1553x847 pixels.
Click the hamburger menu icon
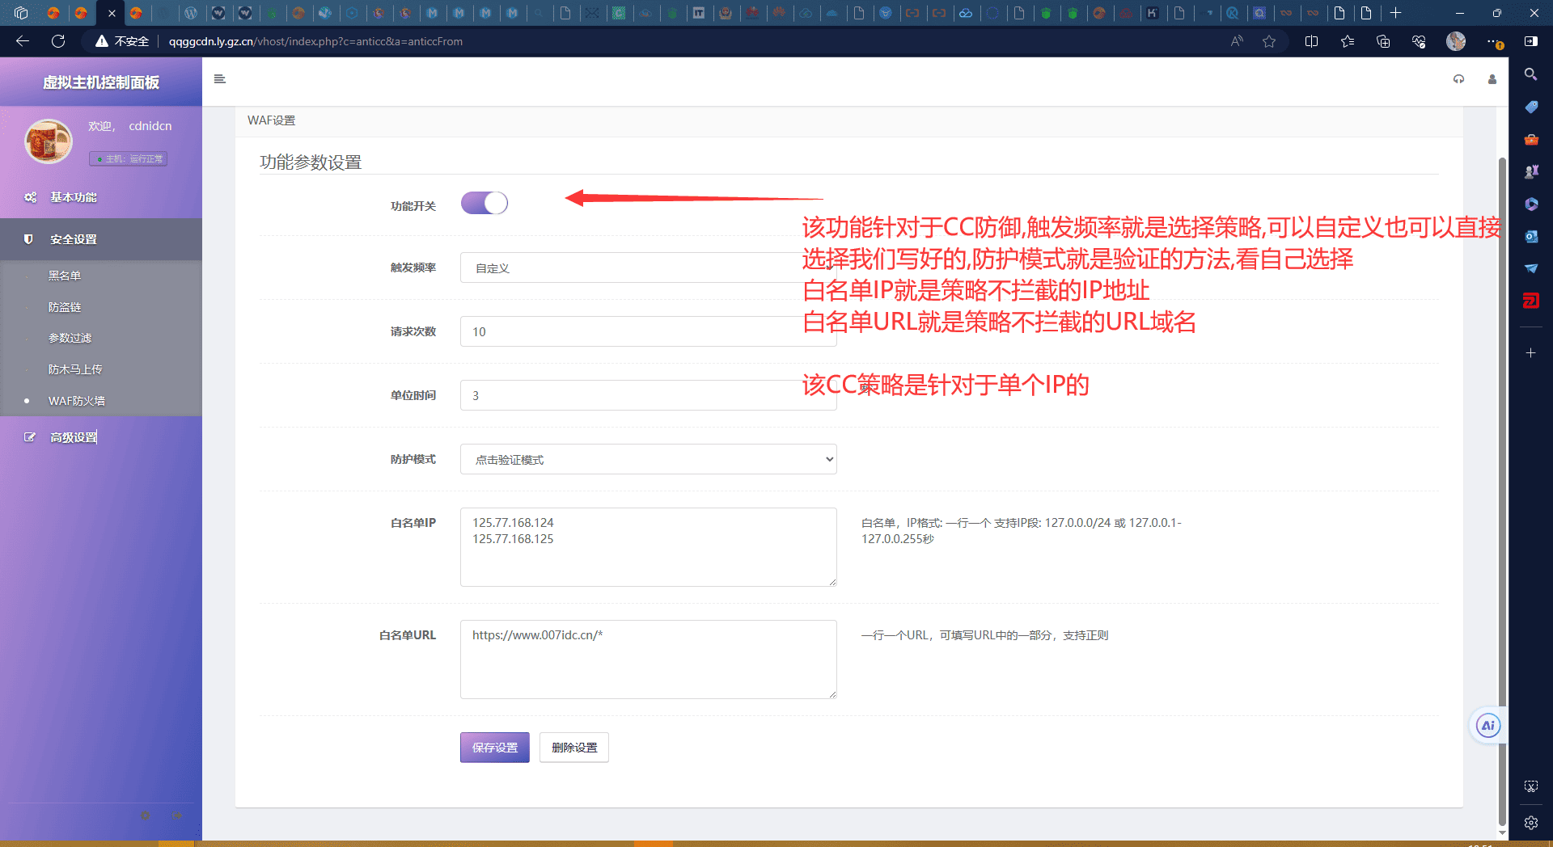point(219,79)
